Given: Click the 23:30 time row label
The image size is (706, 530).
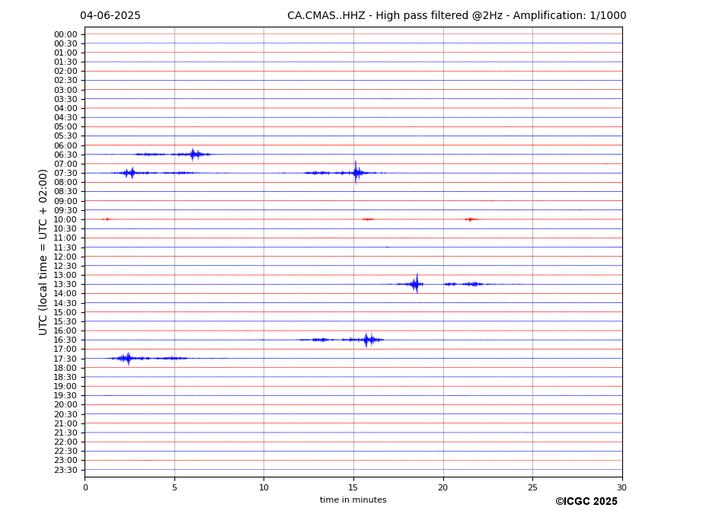Looking at the screenshot, I should tap(65, 470).
